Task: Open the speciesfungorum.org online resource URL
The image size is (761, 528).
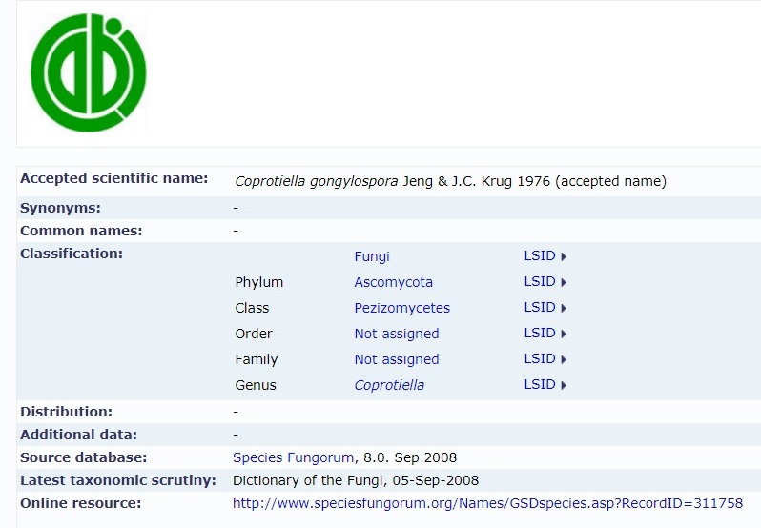Action: tap(487, 503)
